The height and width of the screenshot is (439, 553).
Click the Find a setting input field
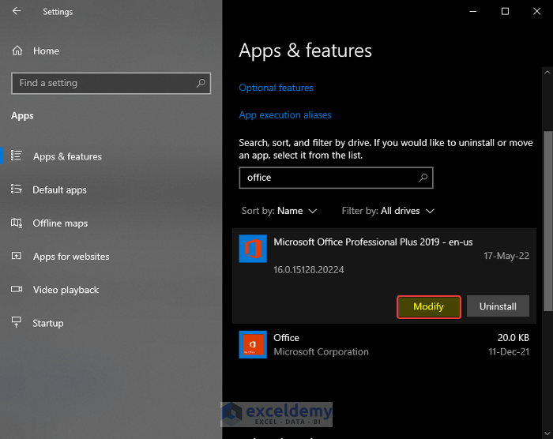[111, 83]
